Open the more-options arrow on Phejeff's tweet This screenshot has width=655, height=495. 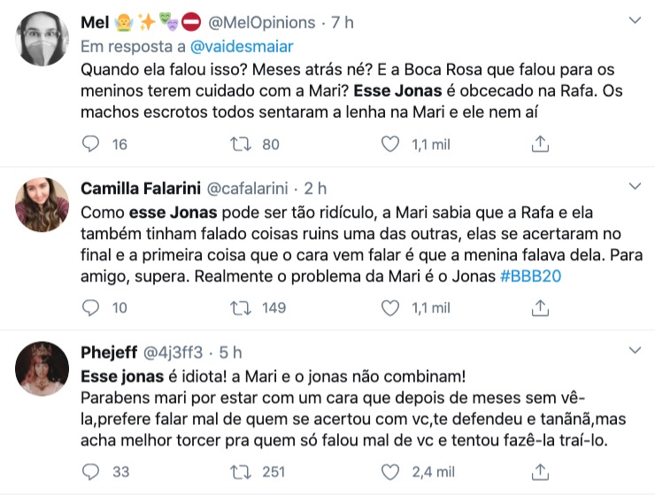click(x=635, y=352)
